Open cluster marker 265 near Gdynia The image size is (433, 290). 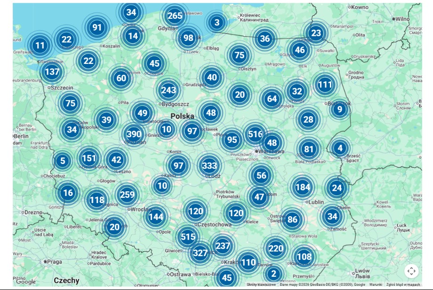(175, 16)
